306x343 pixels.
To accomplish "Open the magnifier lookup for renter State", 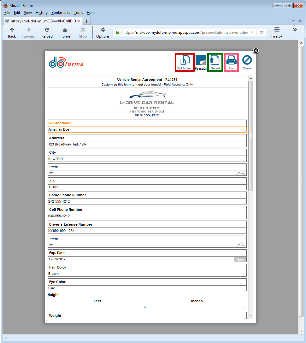I will pyautogui.click(x=243, y=173).
